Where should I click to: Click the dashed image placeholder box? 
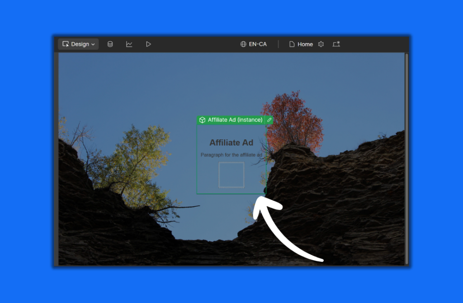231,175
